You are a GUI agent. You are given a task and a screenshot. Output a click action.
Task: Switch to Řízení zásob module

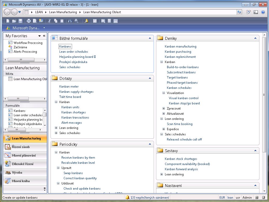pyautogui.click(x=25, y=147)
